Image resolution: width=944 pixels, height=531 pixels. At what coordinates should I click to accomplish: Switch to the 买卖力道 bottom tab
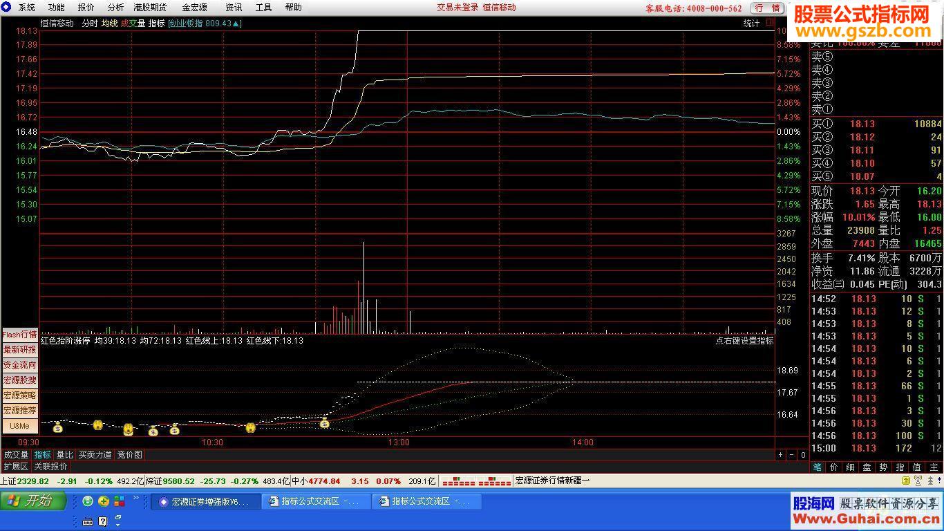pyautogui.click(x=95, y=455)
